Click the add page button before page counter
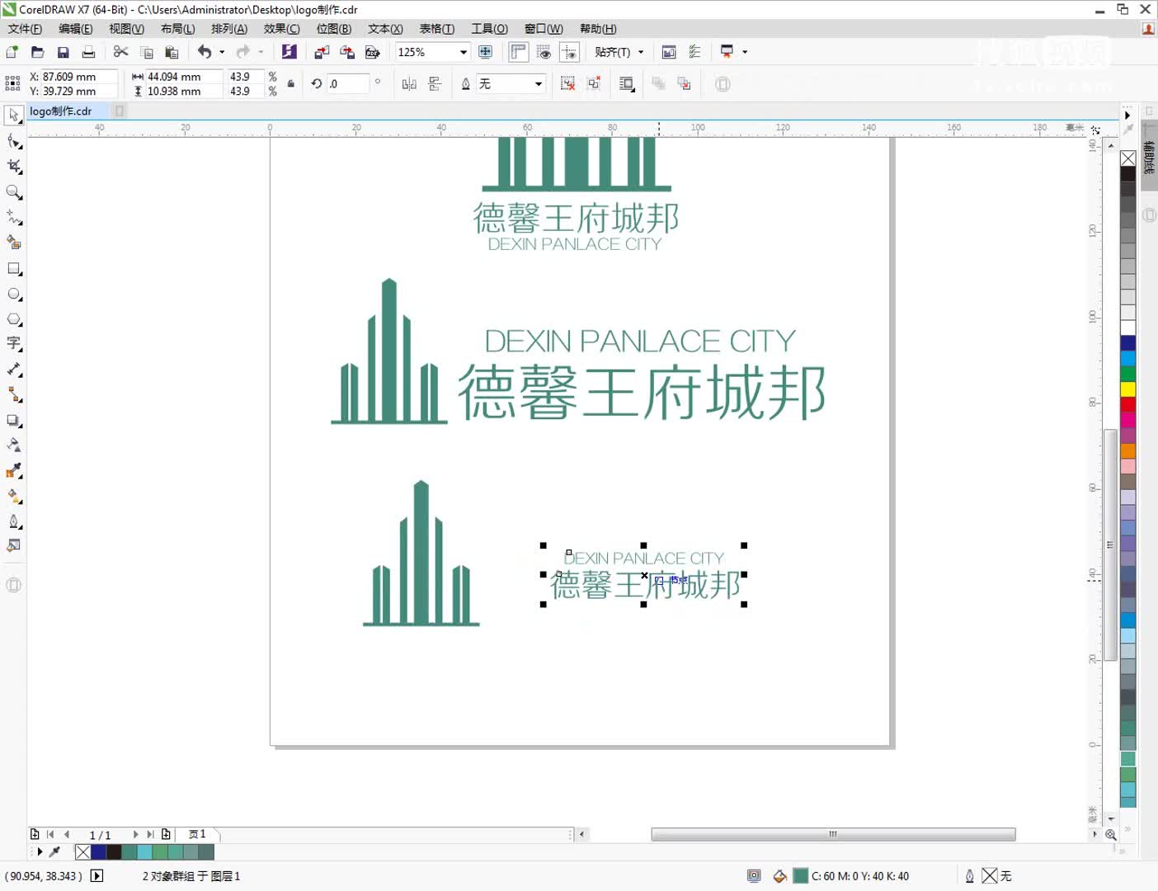 click(x=35, y=834)
